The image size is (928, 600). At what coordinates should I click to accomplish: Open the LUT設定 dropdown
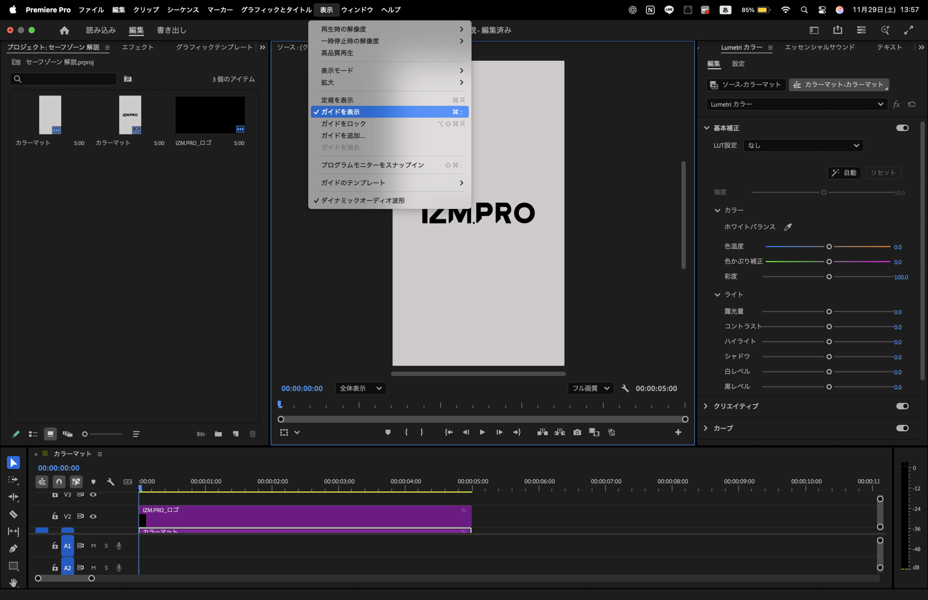tap(803, 145)
